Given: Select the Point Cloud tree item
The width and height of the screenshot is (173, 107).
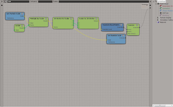Looking at the screenshot, I should pyautogui.click(x=164, y=4).
